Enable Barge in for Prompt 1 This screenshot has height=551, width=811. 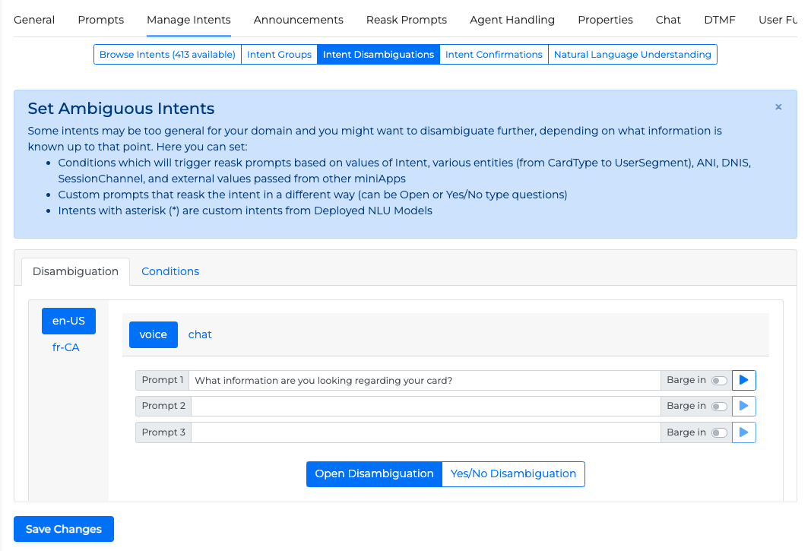coord(718,380)
